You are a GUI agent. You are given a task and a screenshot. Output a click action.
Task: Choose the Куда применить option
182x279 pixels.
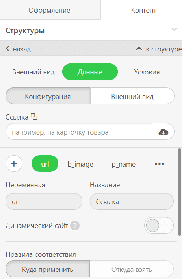[x=48, y=269]
